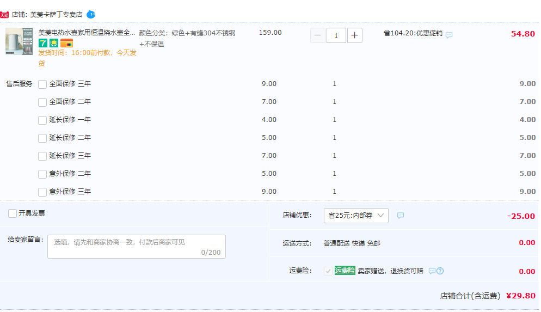Click the shipping insurance comment icon
The height and width of the screenshot is (312, 541).
tap(432, 271)
